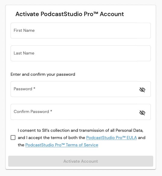Click the 'First Name' placeholder text
This screenshot has height=176, width=162.
(x=24, y=30)
